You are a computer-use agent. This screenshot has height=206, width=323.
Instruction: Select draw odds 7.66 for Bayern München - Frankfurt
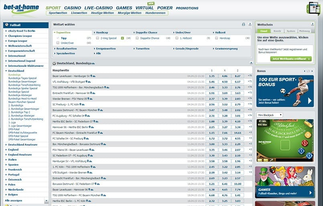pos(225,133)
